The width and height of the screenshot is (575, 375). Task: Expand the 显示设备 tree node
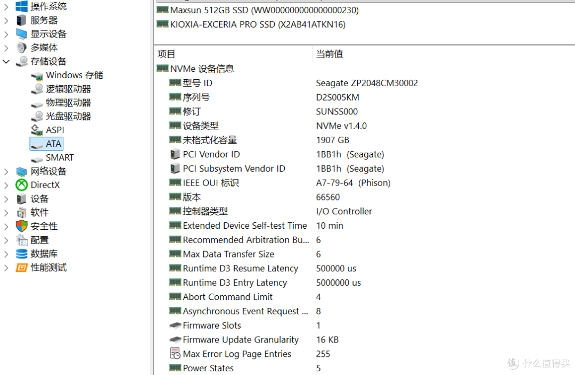tap(6, 35)
